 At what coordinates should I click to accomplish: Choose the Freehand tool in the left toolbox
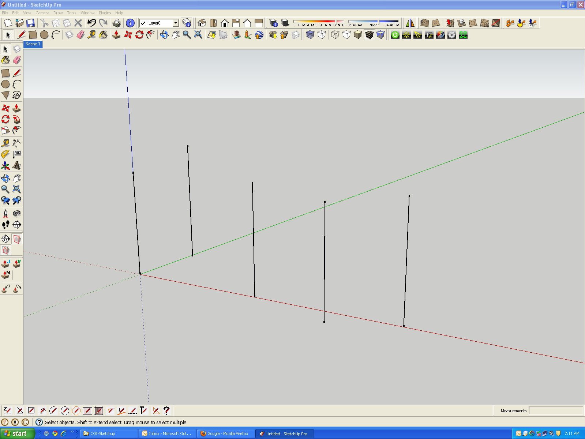(17, 95)
